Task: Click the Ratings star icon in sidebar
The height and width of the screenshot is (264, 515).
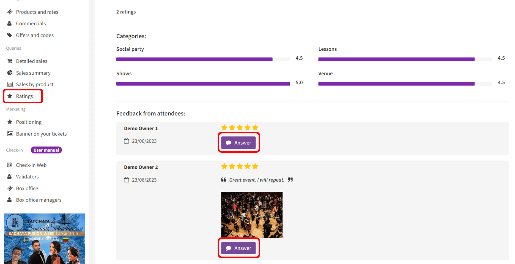Action: (x=10, y=96)
